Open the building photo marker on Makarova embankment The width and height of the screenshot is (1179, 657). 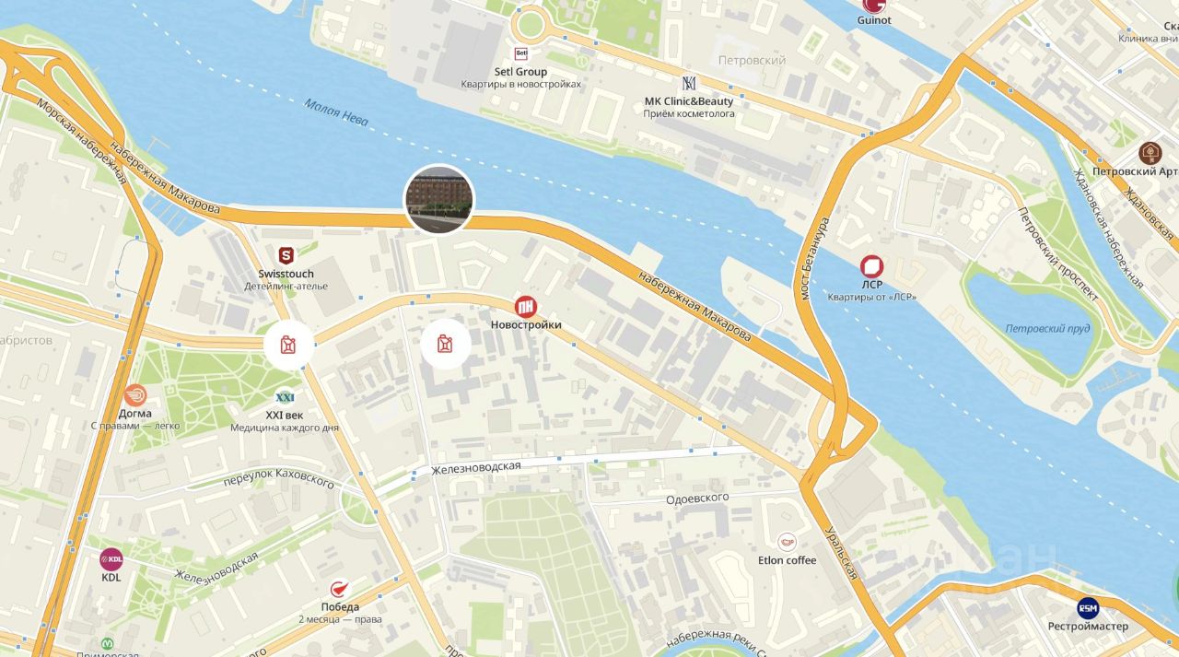click(x=439, y=199)
